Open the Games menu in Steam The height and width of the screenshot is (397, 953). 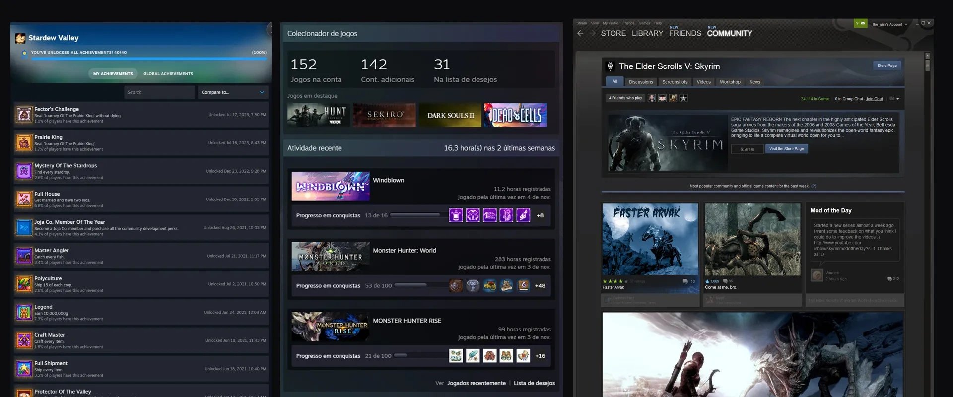(x=644, y=23)
